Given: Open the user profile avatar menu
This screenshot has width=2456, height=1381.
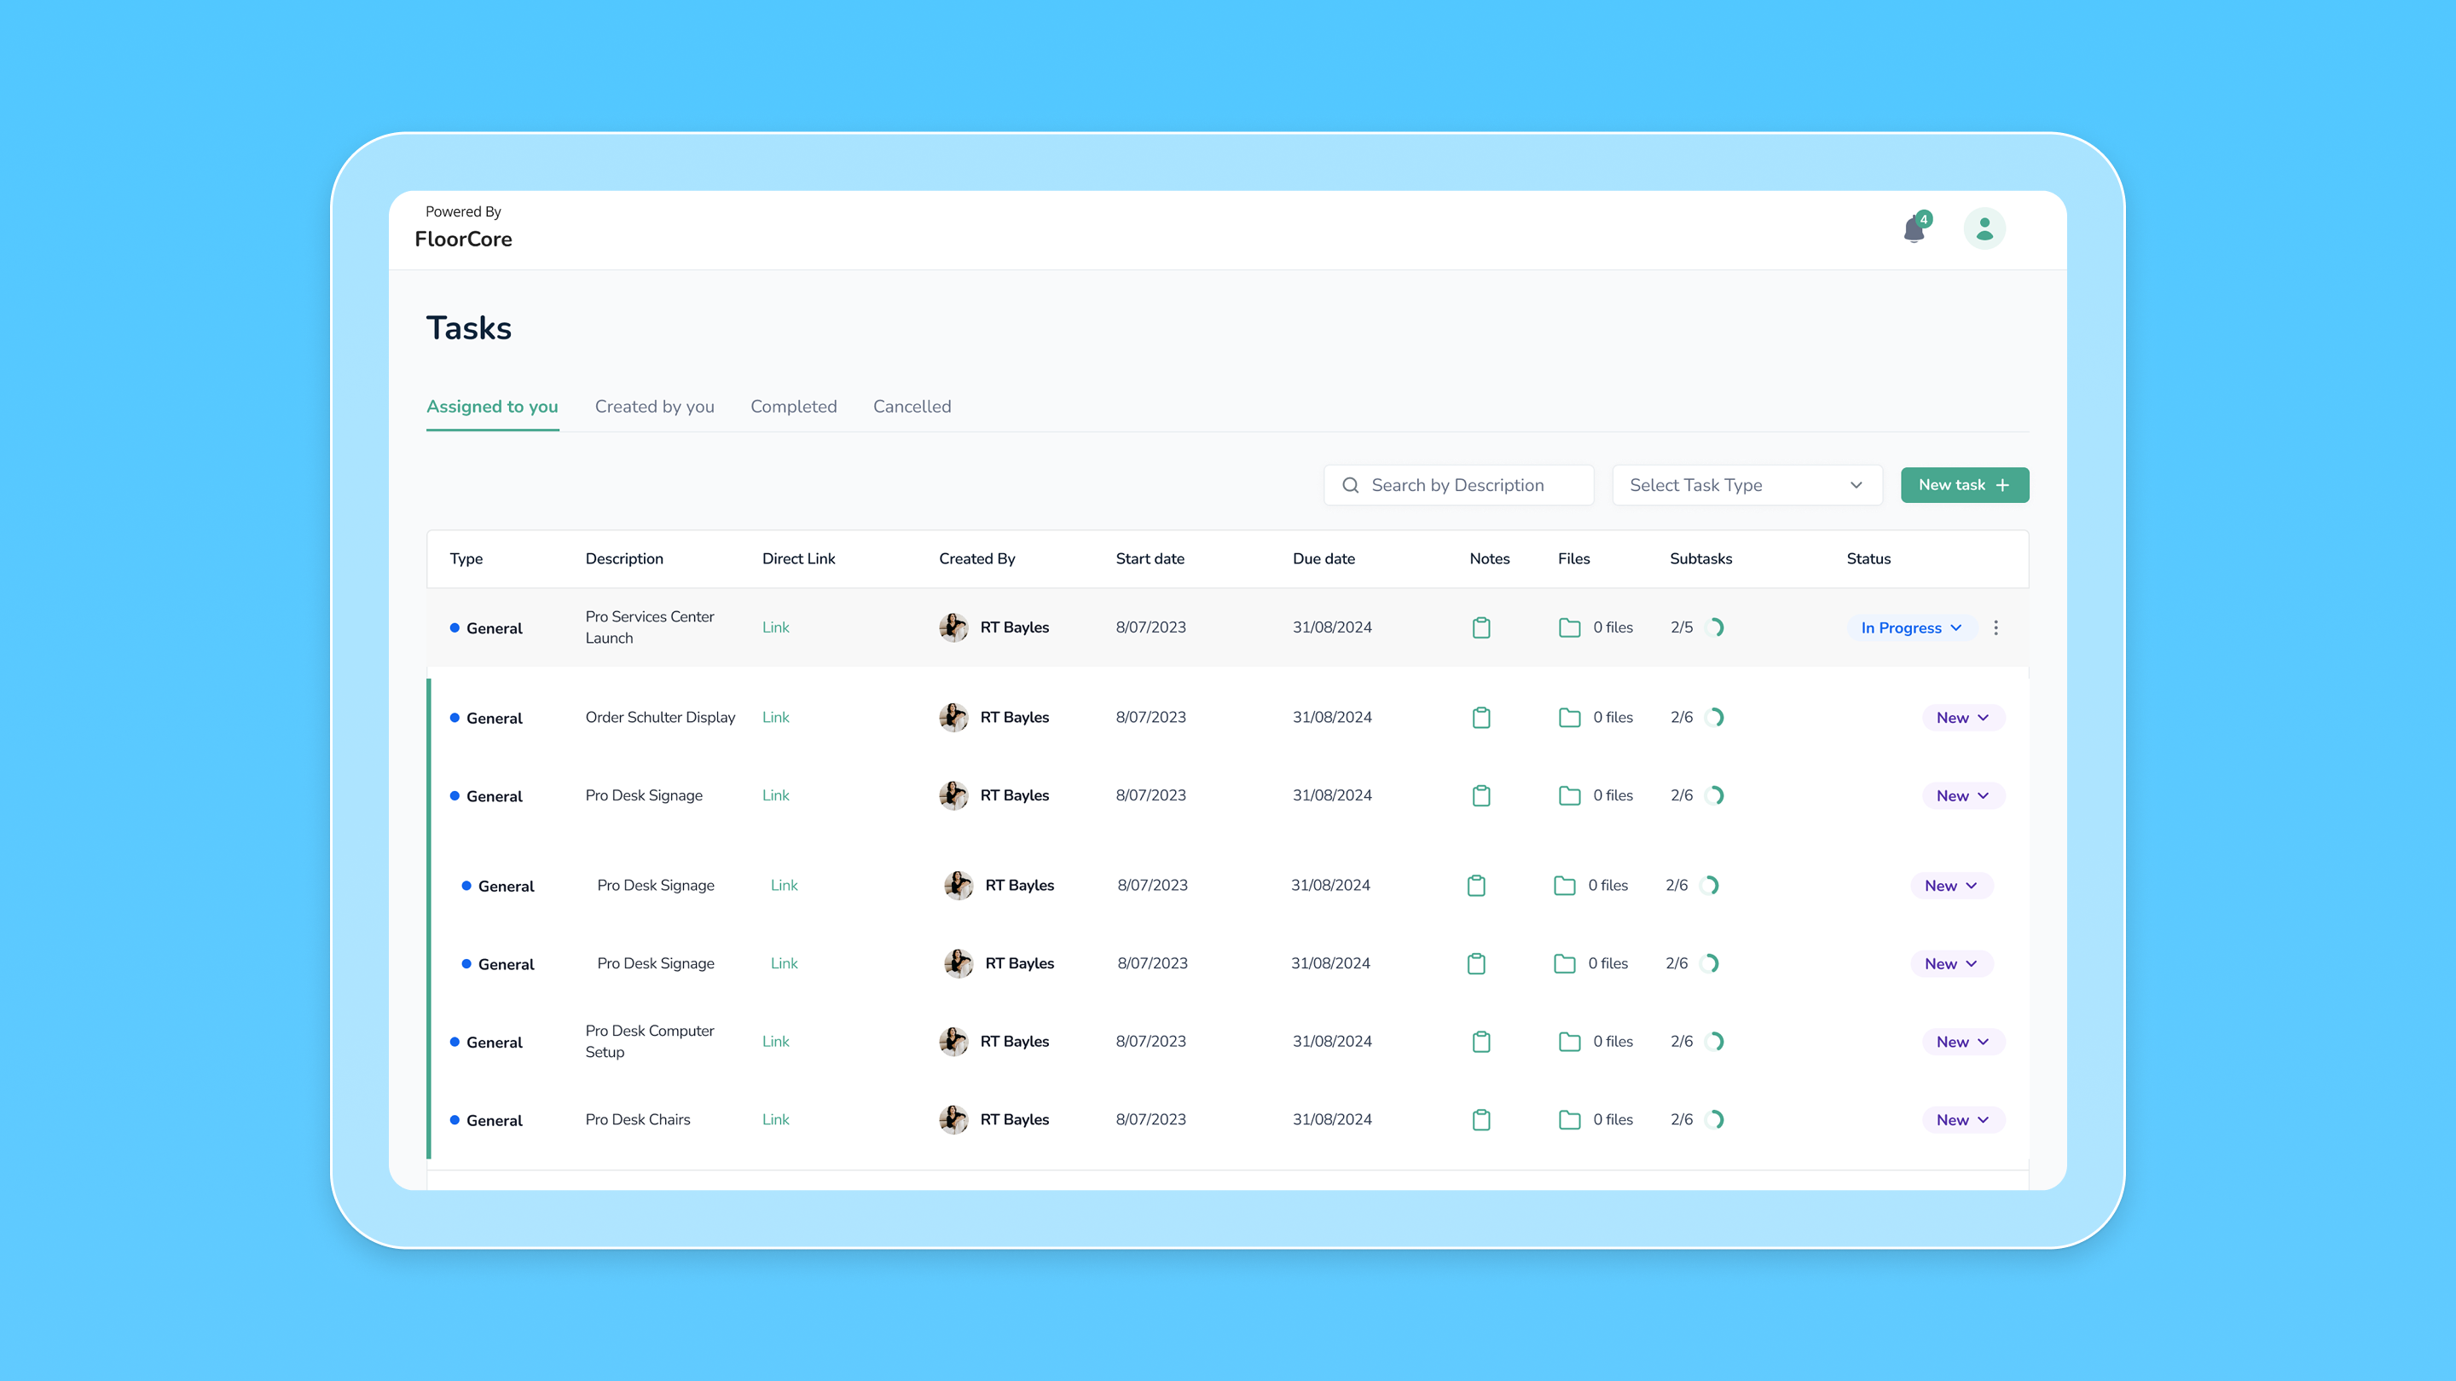Looking at the screenshot, I should [x=1984, y=228].
